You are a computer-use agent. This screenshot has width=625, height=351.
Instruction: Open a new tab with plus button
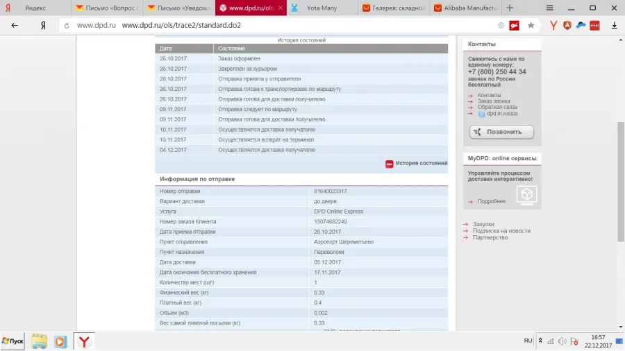coord(510,8)
